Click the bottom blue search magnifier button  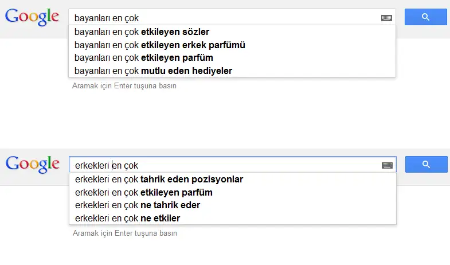426,164
